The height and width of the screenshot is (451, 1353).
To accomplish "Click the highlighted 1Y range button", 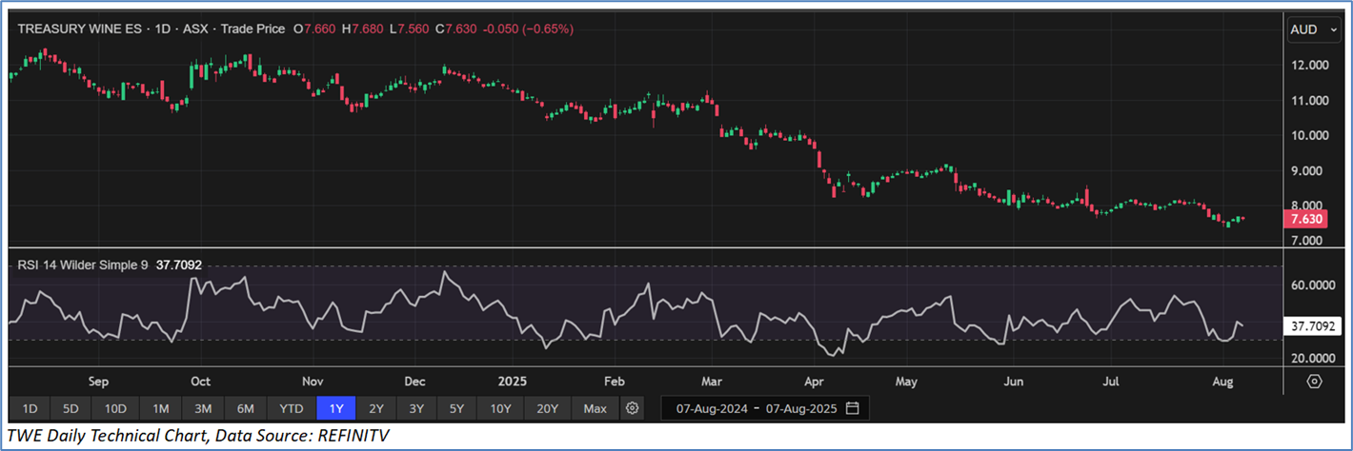I will pyautogui.click(x=336, y=409).
